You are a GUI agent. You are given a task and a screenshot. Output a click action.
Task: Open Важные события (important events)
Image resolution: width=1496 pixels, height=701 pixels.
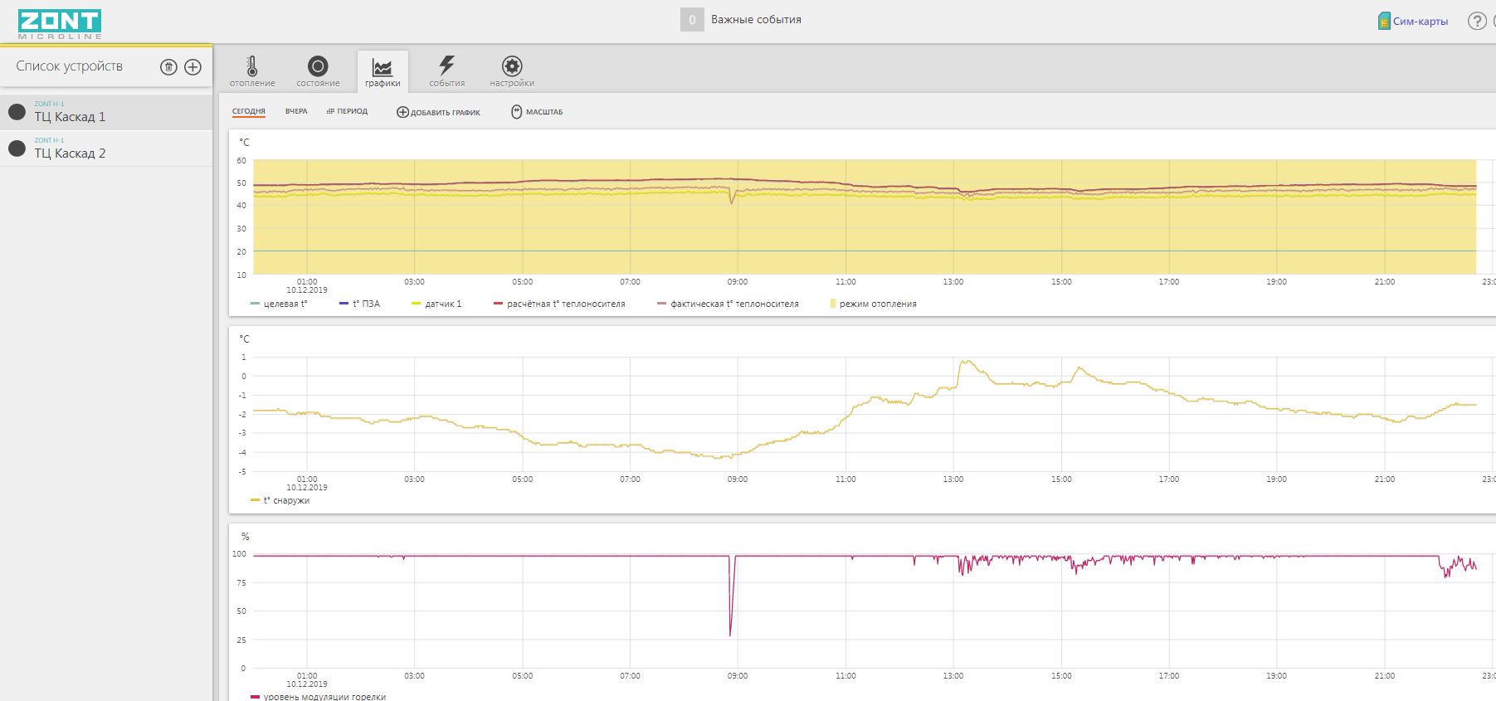tap(756, 19)
